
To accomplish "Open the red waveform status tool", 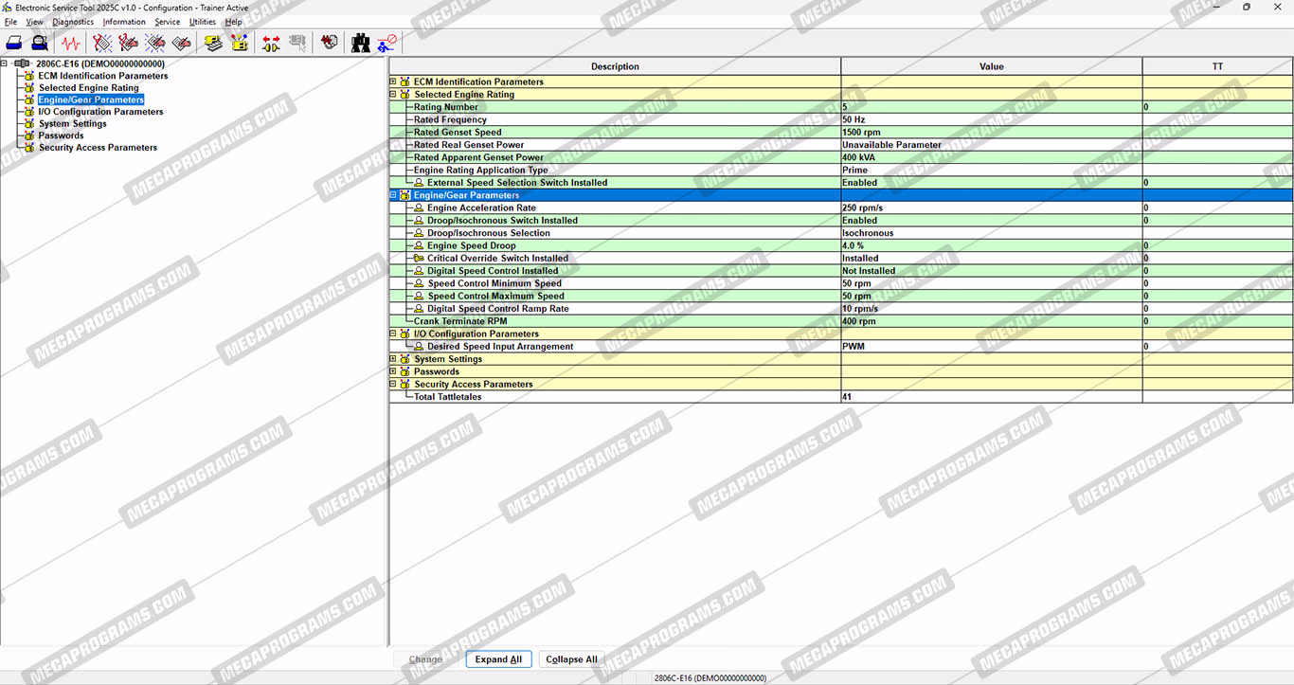I will pyautogui.click(x=71, y=43).
